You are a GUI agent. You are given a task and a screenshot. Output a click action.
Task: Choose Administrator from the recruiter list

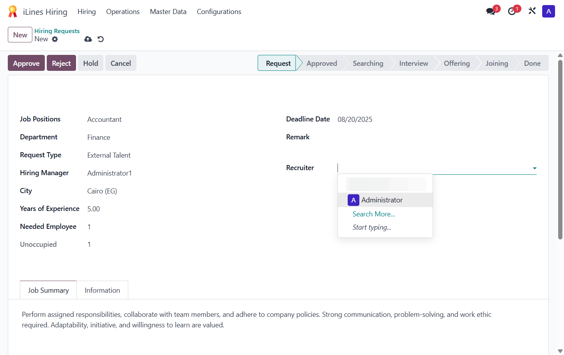pos(385,200)
